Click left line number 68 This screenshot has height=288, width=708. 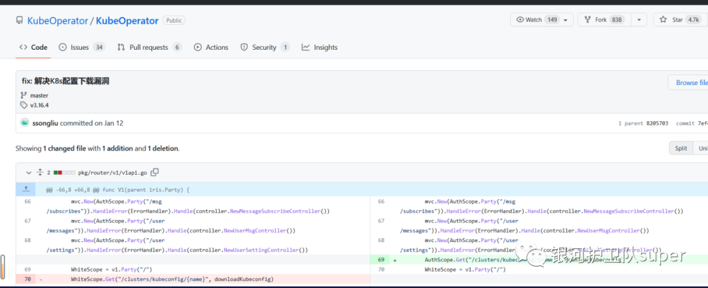tap(28, 240)
